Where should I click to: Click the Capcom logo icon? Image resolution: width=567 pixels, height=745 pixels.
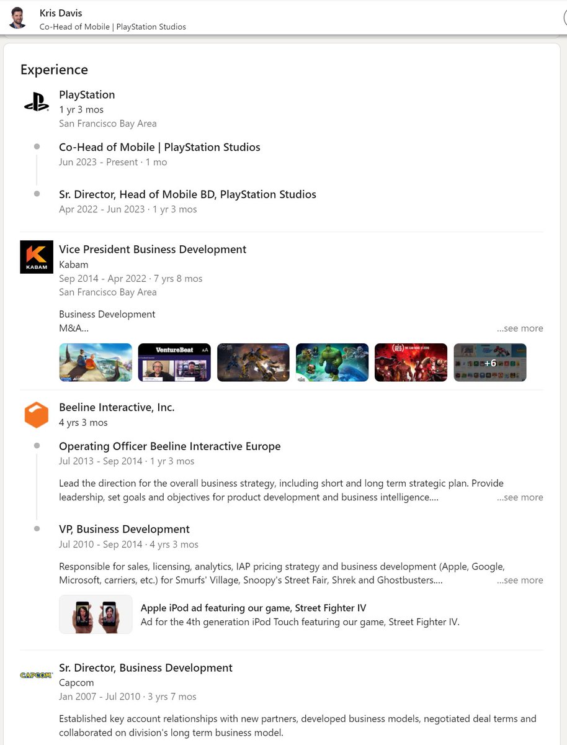click(x=36, y=675)
